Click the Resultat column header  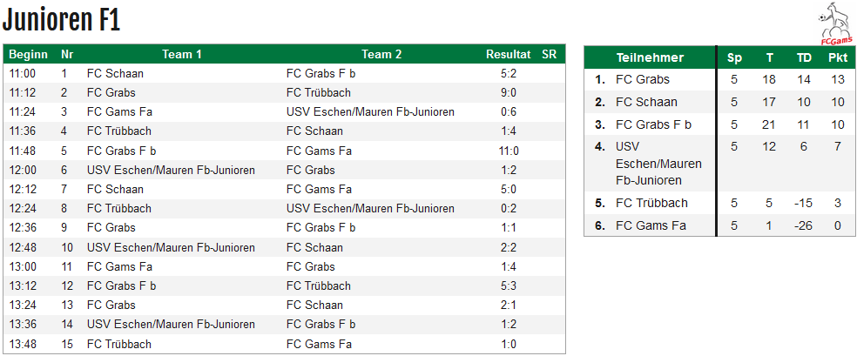click(x=509, y=55)
